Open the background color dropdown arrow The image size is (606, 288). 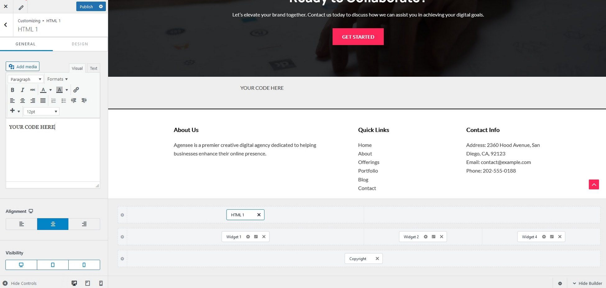67,90
